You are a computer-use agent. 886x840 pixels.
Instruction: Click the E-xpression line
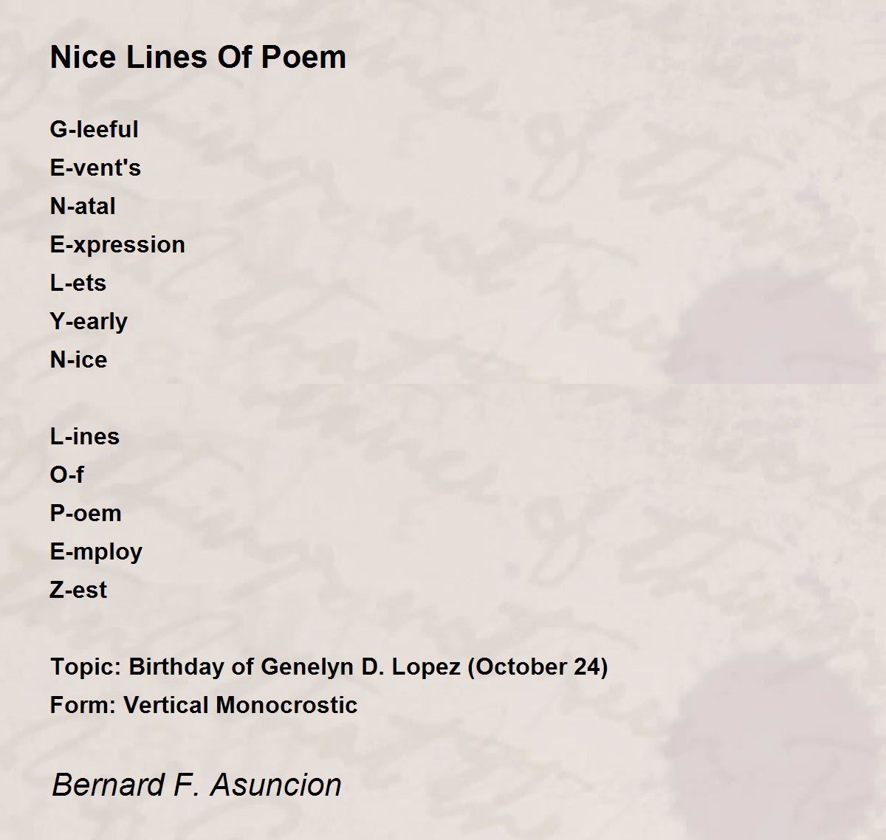click(x=117, y=244)
